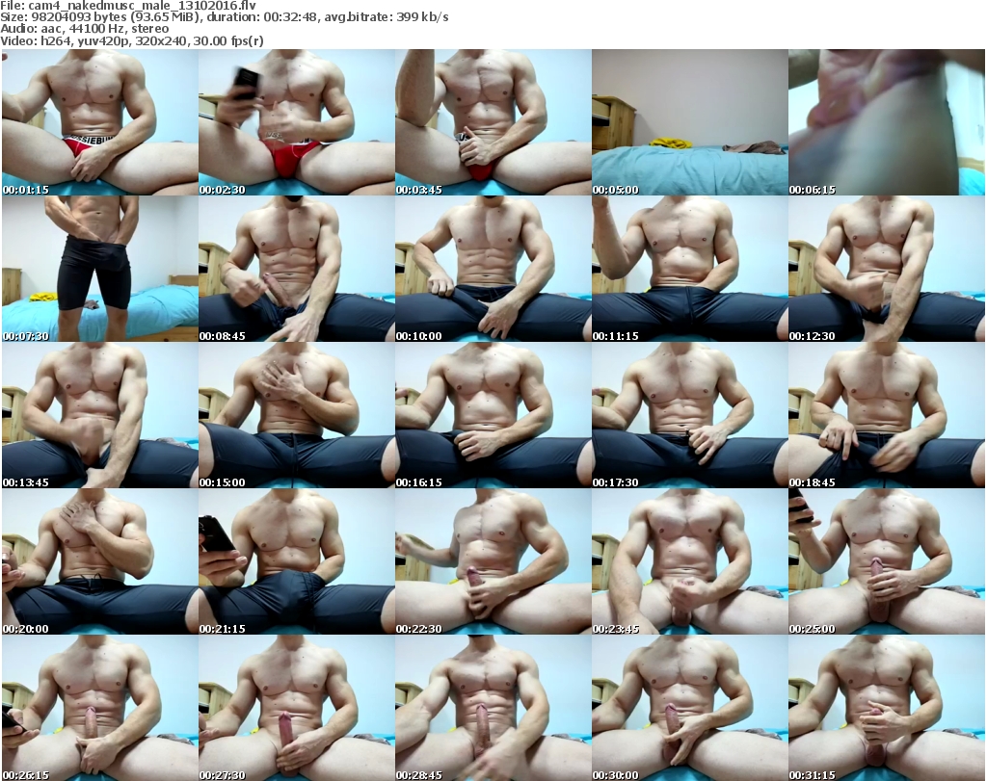This screenshot has width=987, height=781.
Task: Select the 00:21:15 frame
Action: [x=295, y=561]
